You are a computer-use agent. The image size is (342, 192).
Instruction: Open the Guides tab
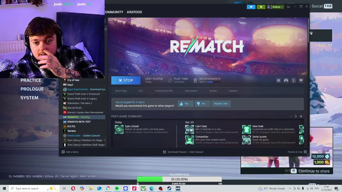coord(213,91)
